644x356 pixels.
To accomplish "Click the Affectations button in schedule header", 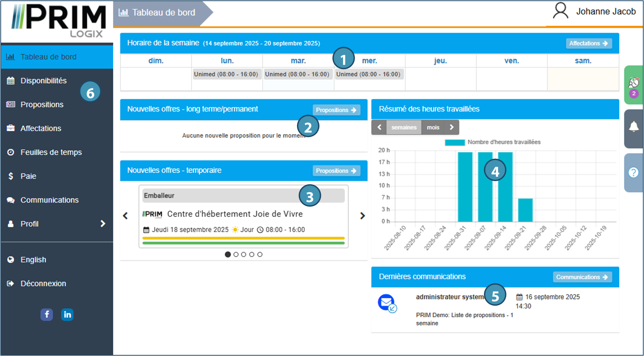I will click(589, 43).
